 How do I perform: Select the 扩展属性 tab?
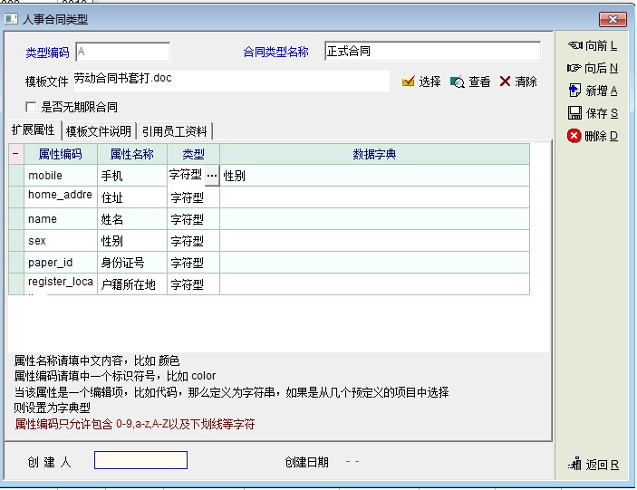click(33, 130)
